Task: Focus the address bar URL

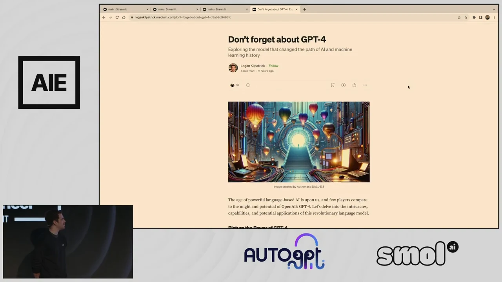Action: click(183, 17)
